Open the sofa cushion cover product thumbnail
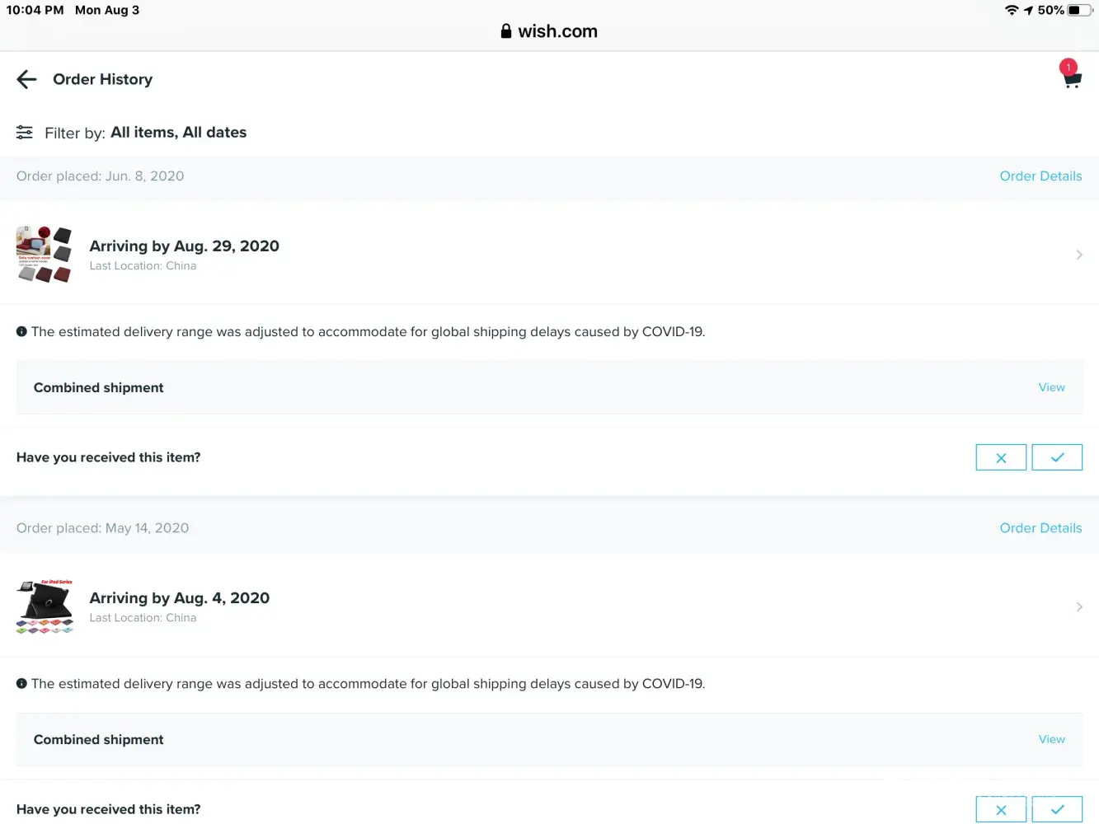The image size is (1099, 824). (x=45, y=255)
